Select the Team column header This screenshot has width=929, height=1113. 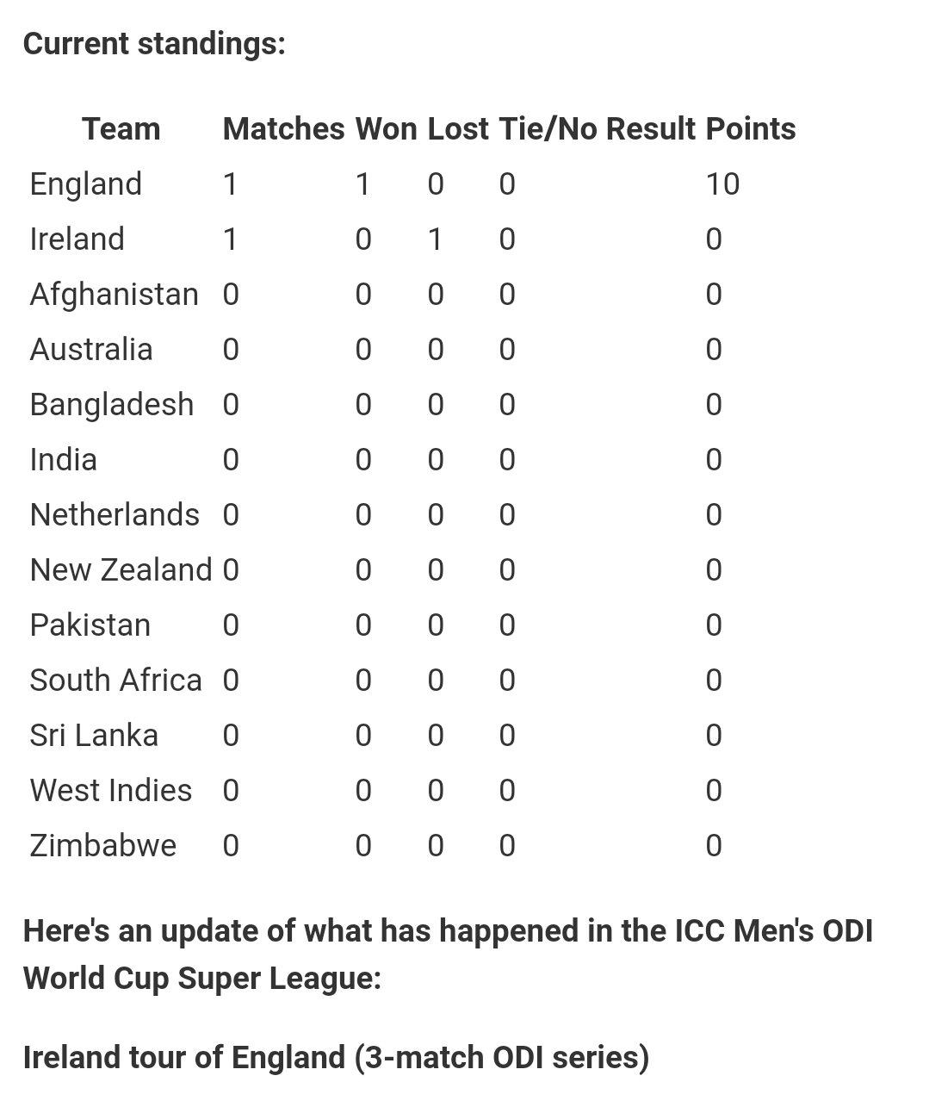(x=121, y=128)
